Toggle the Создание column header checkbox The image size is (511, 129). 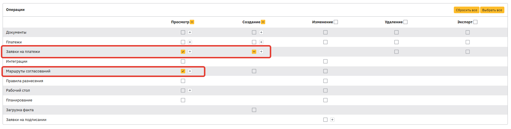(x=263, y=22)
